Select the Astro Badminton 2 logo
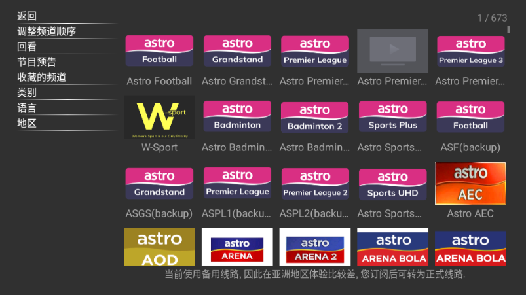Screen dimensions: 526x295 315,118
